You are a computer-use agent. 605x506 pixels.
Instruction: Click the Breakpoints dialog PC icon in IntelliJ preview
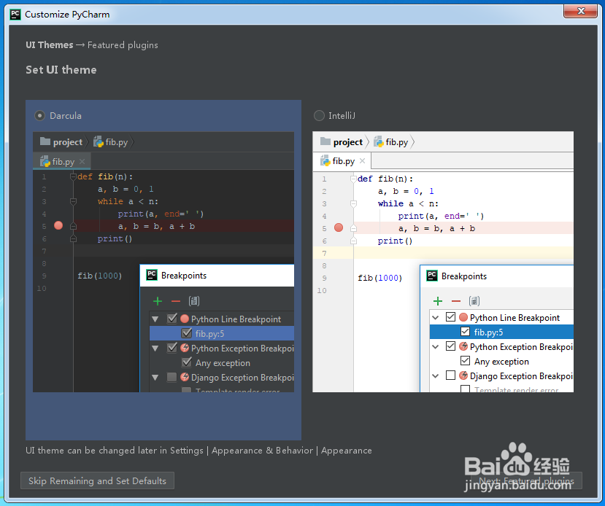[x=432, y=276]
